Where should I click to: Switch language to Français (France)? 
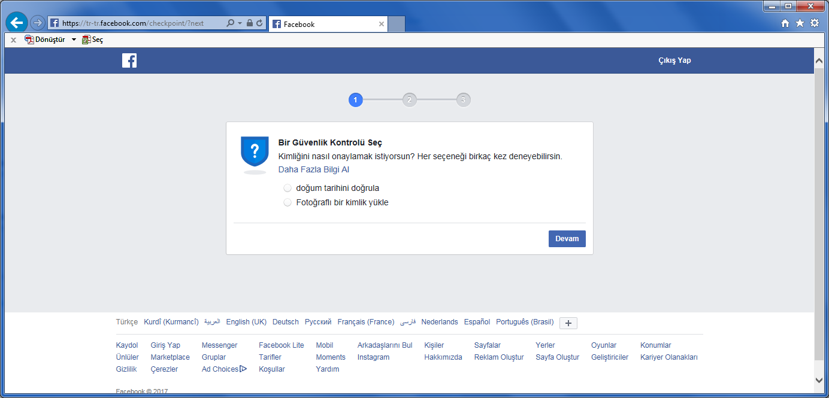point(366,322)
